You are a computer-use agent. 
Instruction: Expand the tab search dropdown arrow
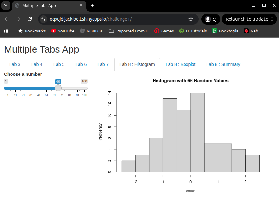click(x=6, y=5)
